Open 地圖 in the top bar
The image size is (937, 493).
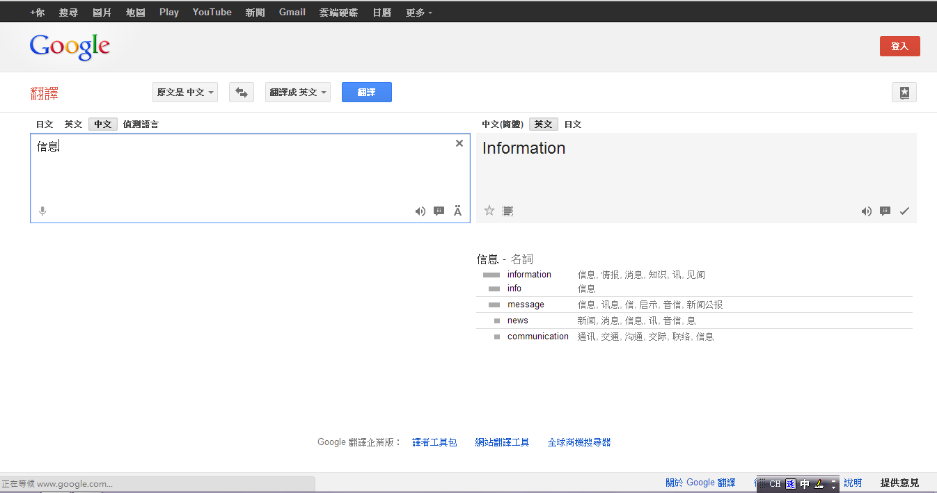pyautogui.click(x=136, y=12)
